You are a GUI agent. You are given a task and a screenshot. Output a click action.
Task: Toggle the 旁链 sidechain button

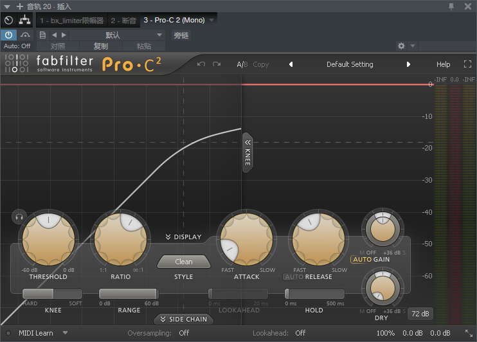point(181,35)
